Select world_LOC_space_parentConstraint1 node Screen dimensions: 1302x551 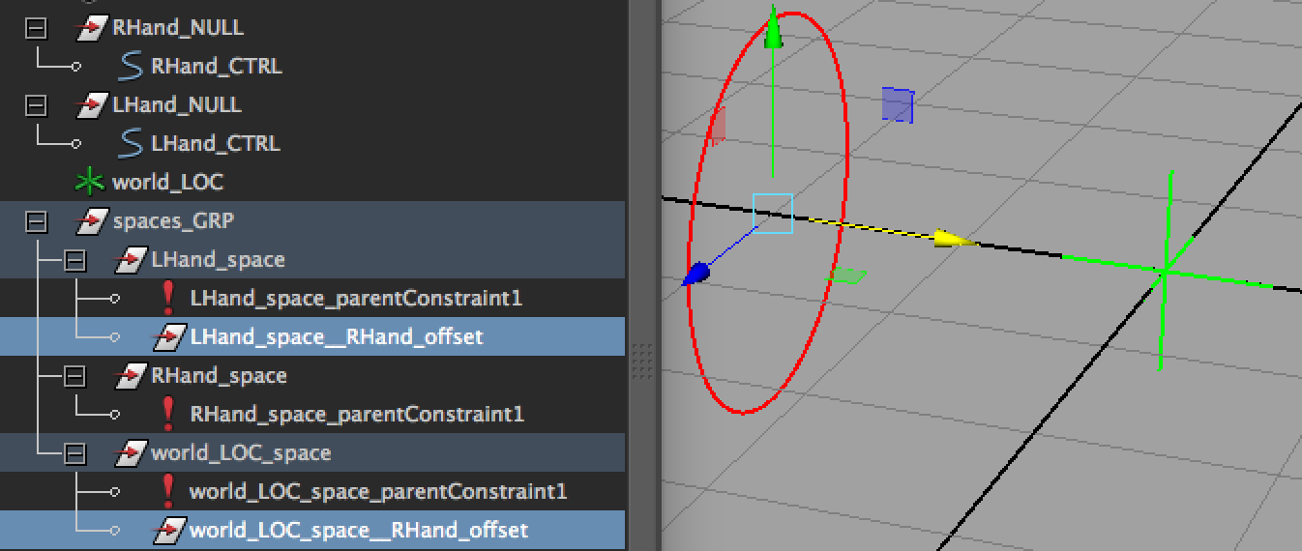point(378,492)
